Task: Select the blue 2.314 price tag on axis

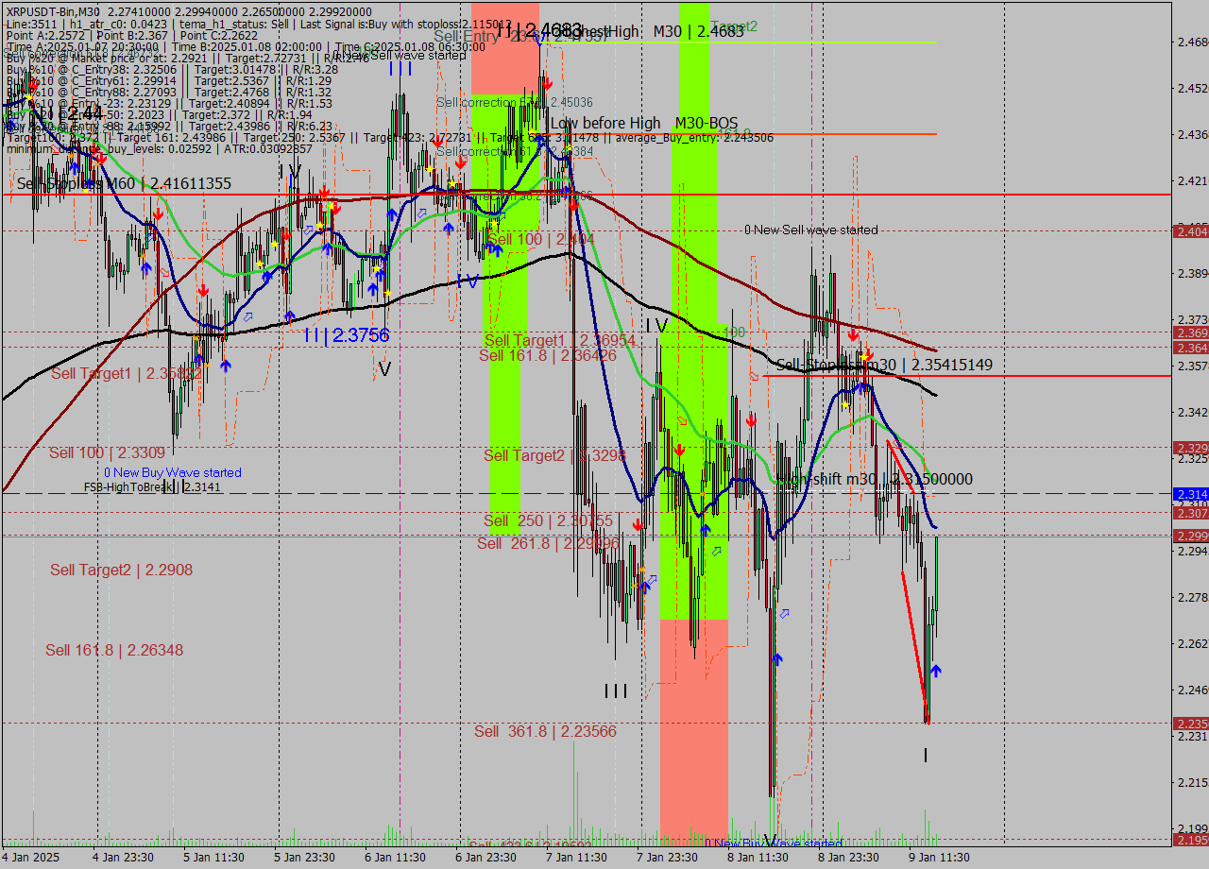Action: click(1190, 494)
